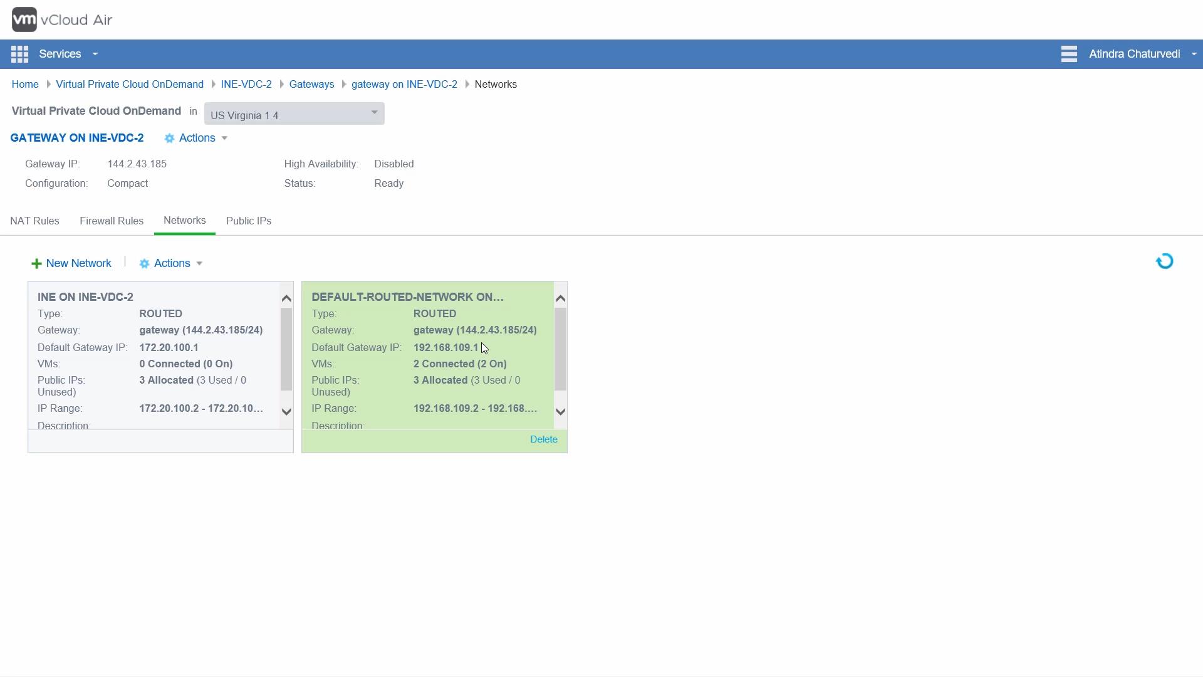Click the gear icon beside networks Actions
This screenshot has height=677, width=1203.
144,264
